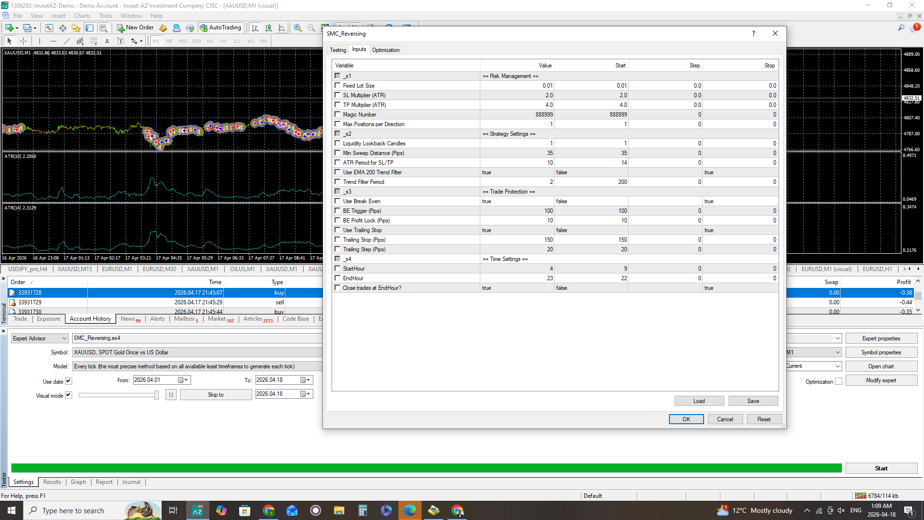
Task: Click the New Order toolbar button
Action: pyautogui.click(x=135, y=28)
